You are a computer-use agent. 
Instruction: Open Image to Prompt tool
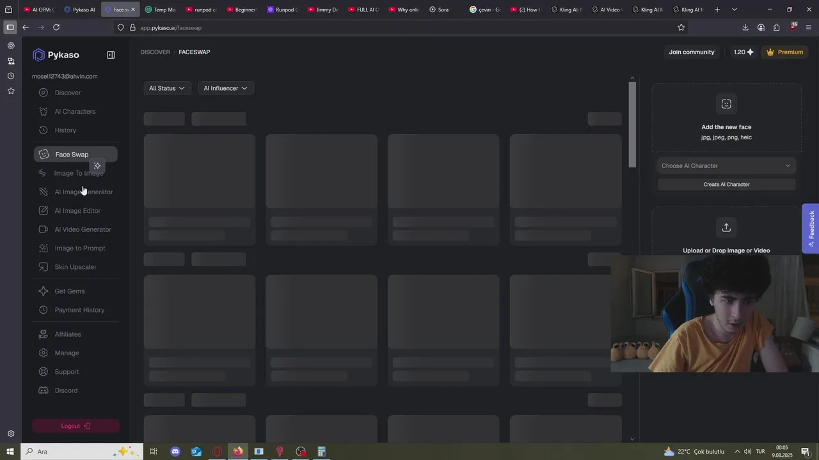click(80, 248)
